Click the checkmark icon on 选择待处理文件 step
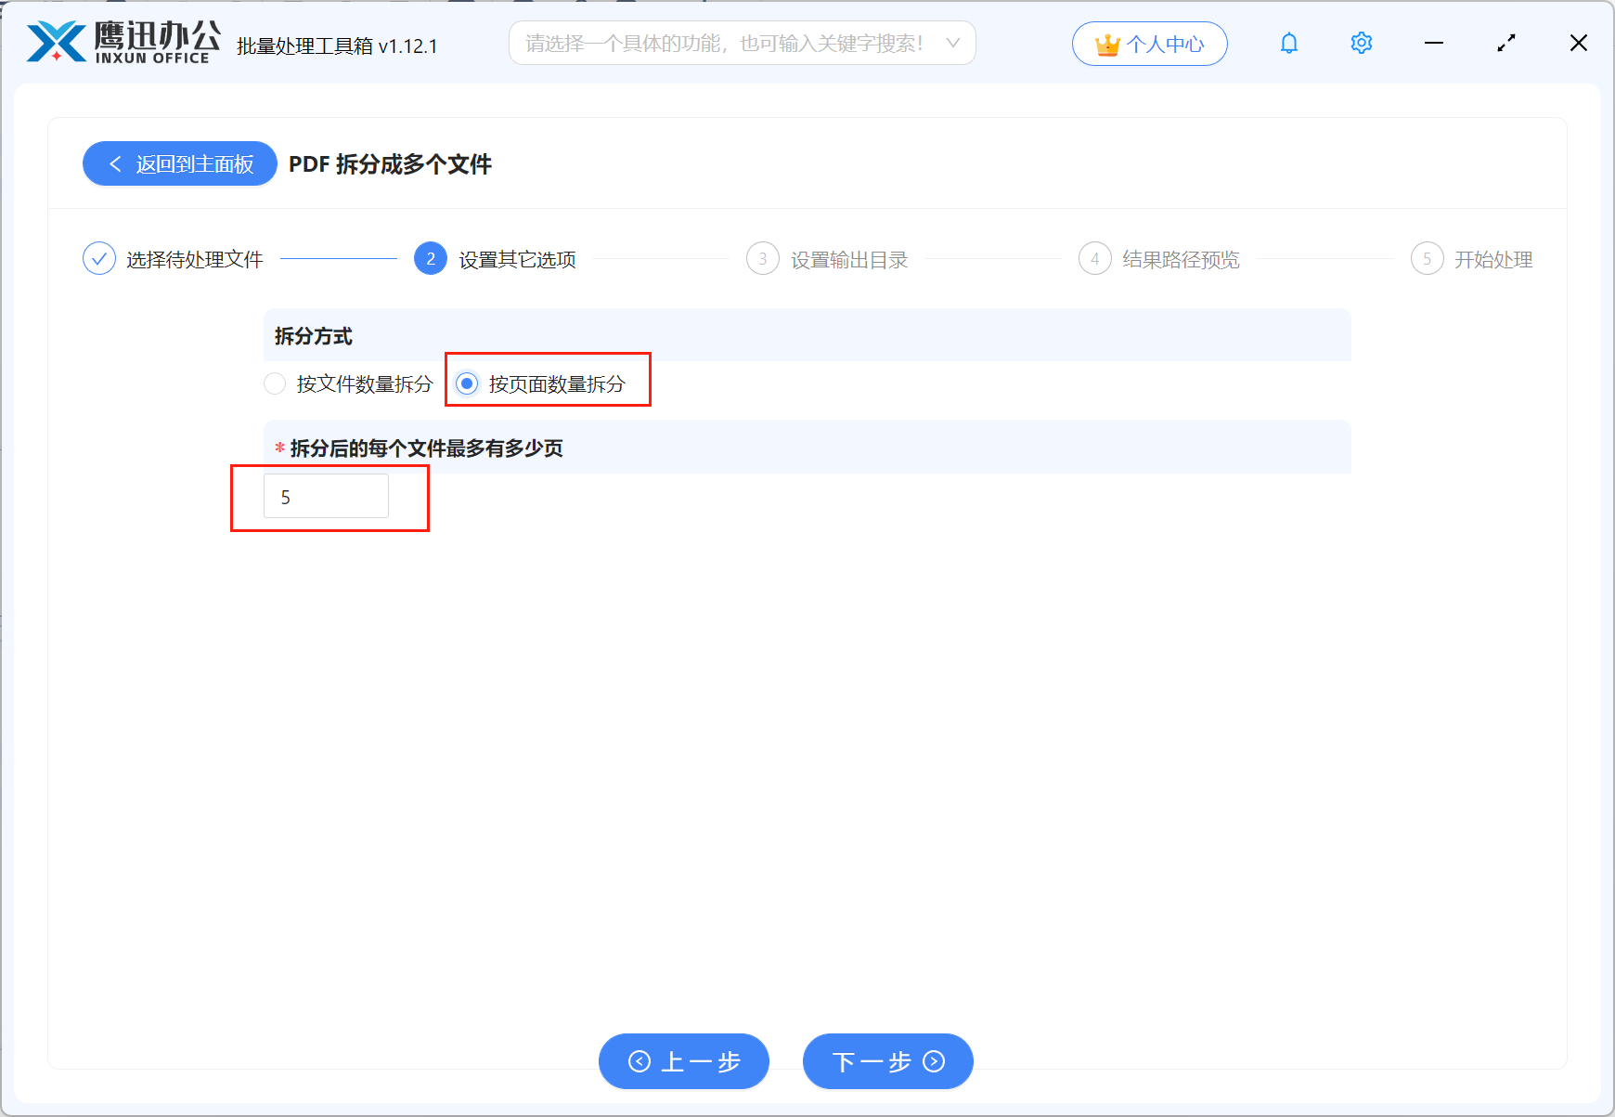 coord(99,258)
